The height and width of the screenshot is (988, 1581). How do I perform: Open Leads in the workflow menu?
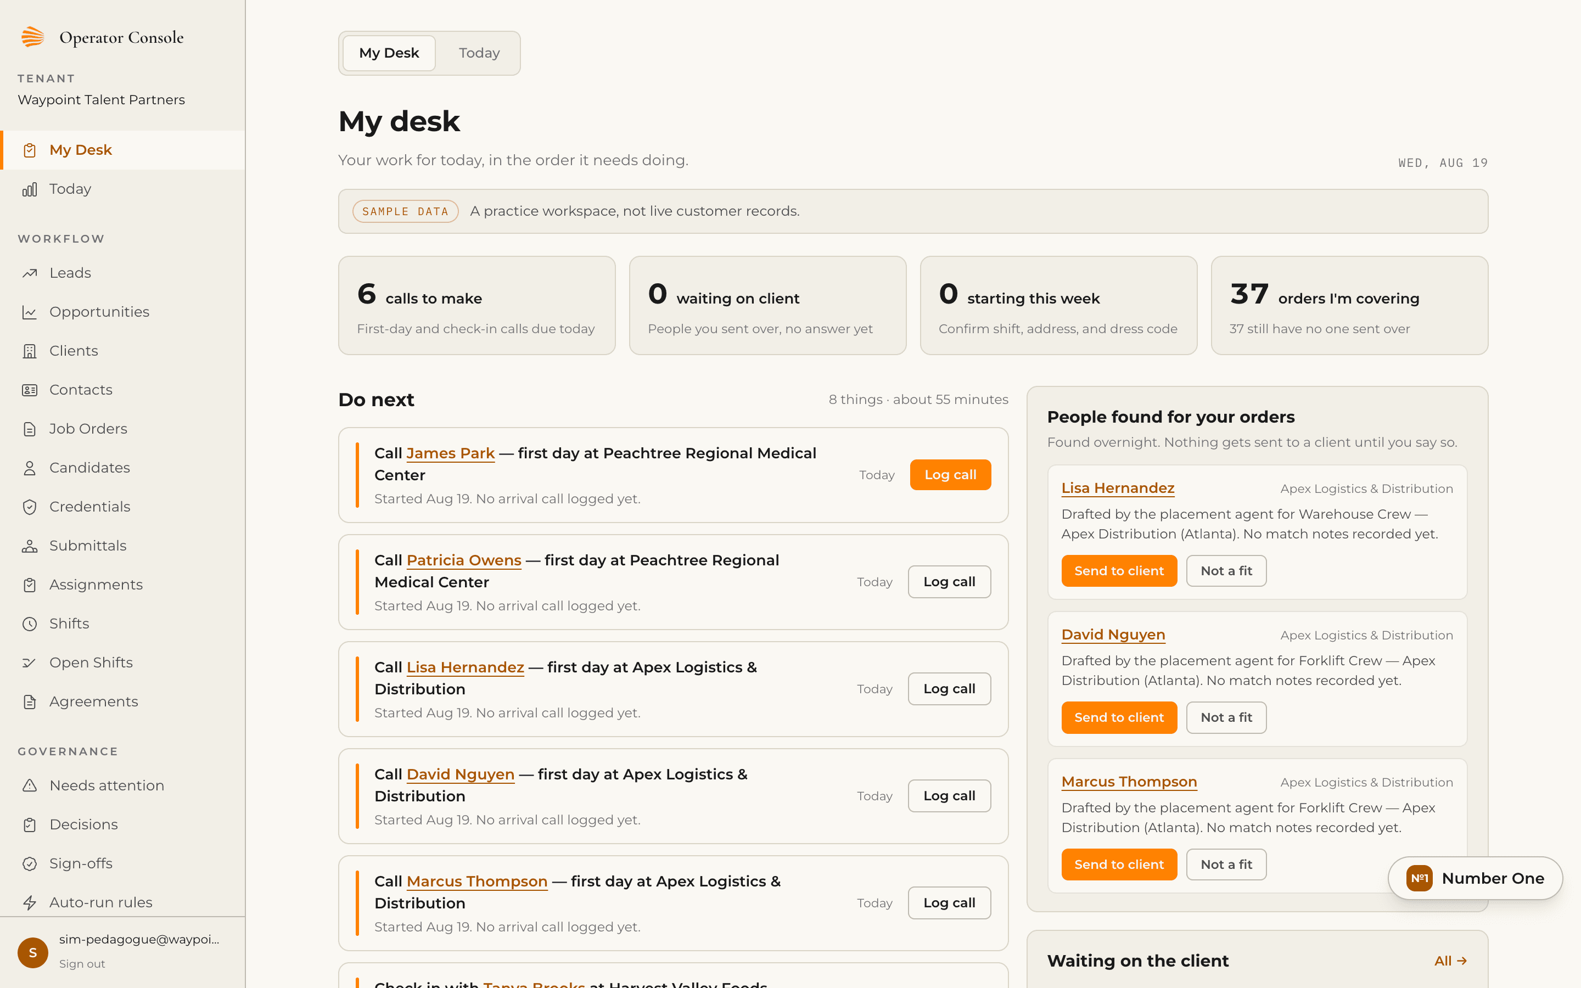pos(123,273)
